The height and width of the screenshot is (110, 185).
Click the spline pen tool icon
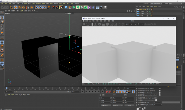(x=70, y=7)
